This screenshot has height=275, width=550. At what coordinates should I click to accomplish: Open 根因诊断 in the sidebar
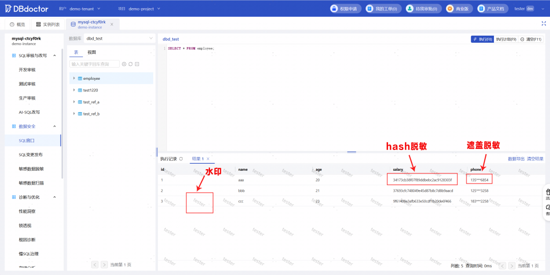coord(27,239)
